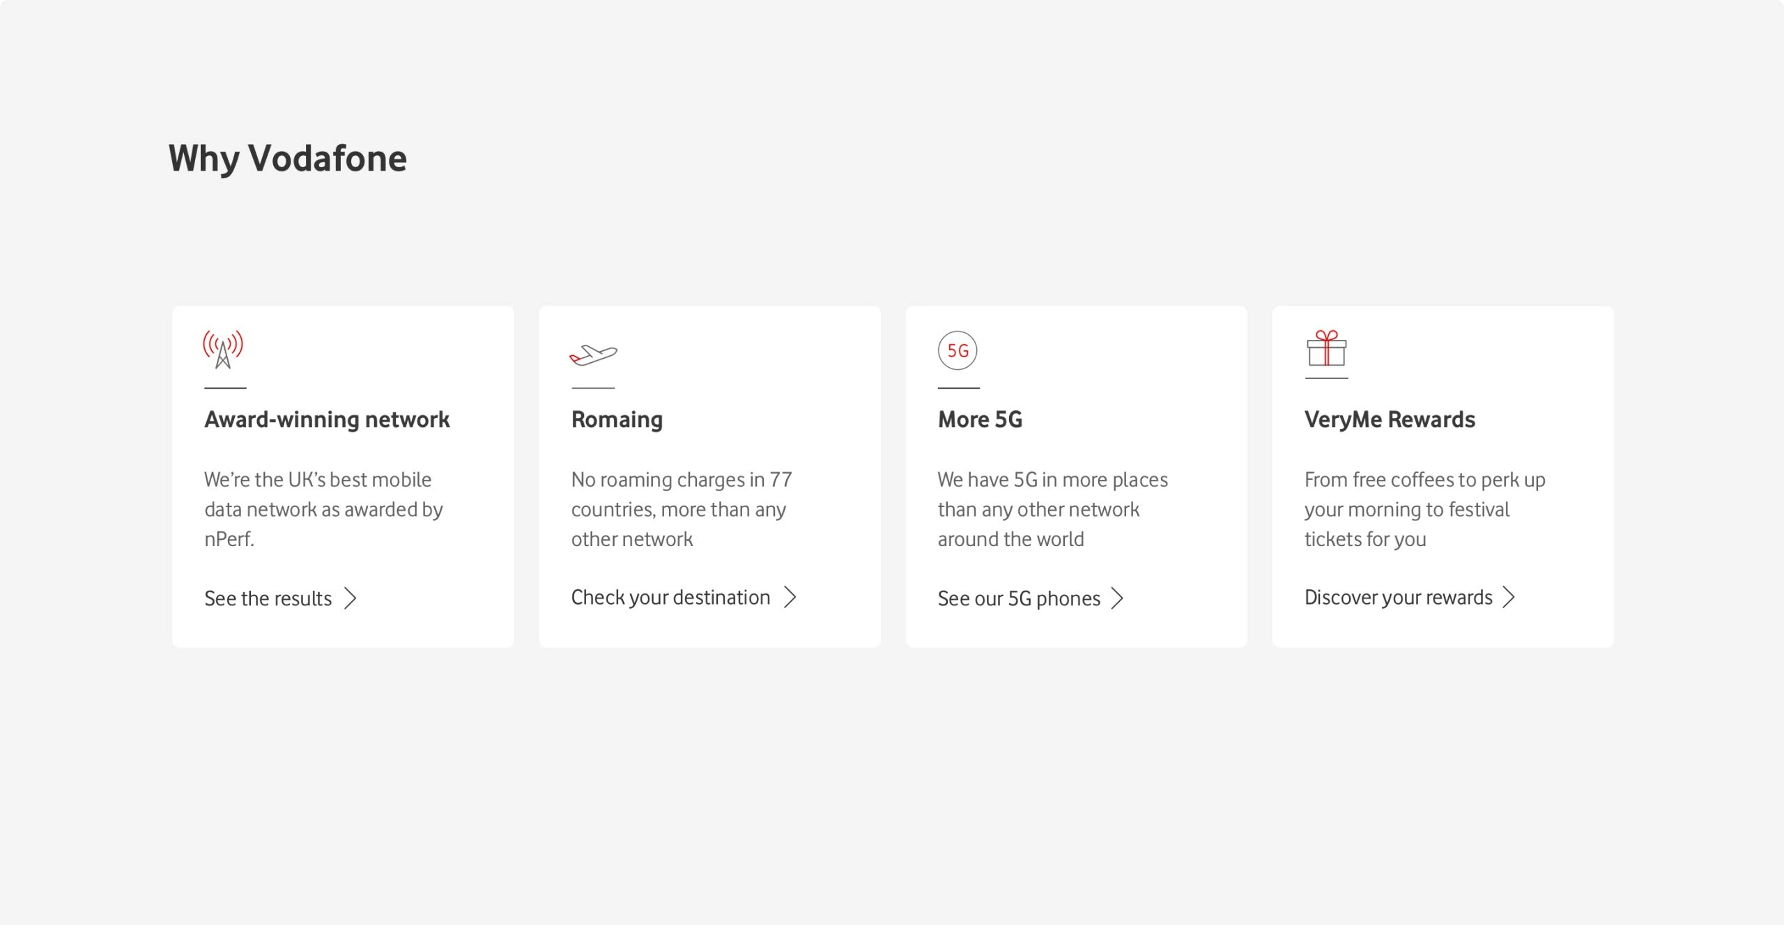This screenshot has width=1784, height=925.
Task: Click the circled 5G icon
Action: click(x=958, y=350)
